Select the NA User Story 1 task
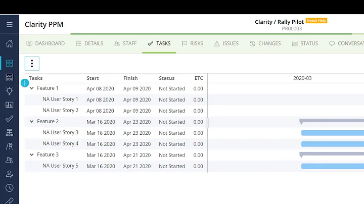The height and width of the screenshot is (204, 364). click(60, 99)
